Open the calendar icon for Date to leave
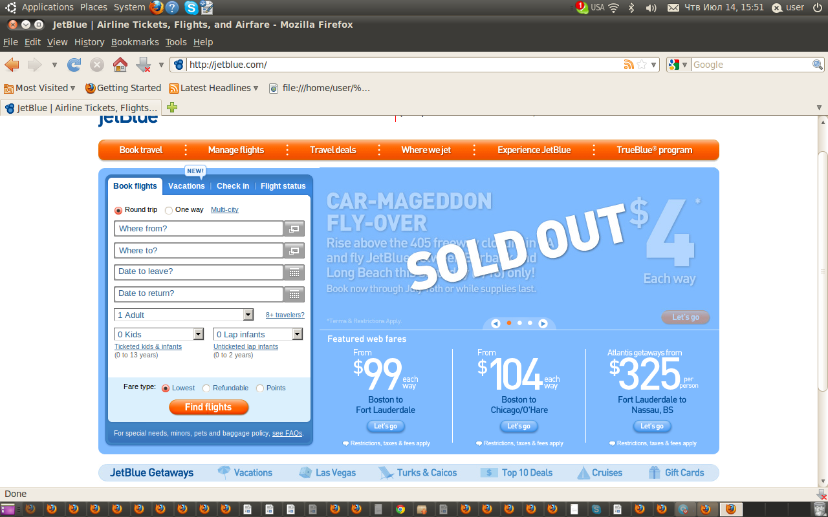 tap(294, 272)
